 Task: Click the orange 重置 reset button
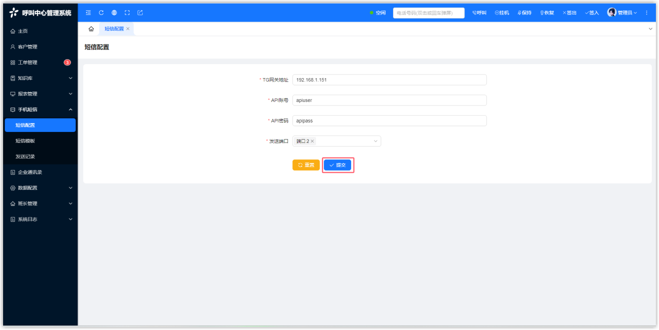[306, 165]
